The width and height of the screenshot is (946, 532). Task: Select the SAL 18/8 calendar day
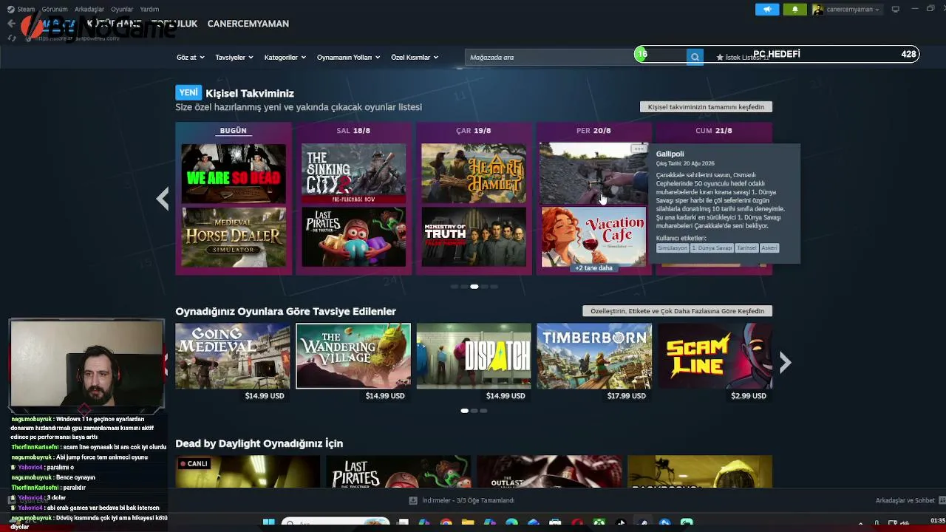click(x=353, y=131)
